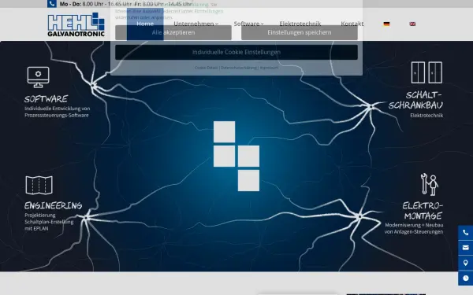Click Einstellungen speichern in cookie banner
This screenshot has height=295, width=473.
point(300,32)
